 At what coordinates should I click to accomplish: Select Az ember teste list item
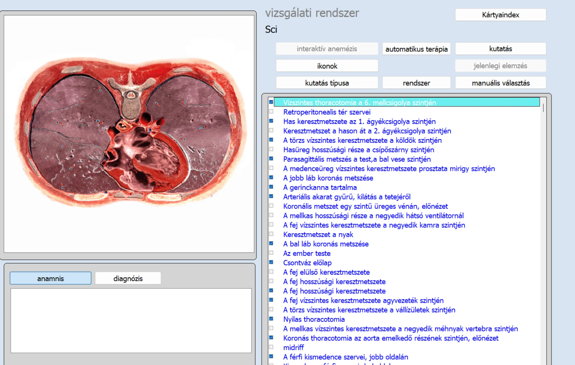[x=307, y=253]
